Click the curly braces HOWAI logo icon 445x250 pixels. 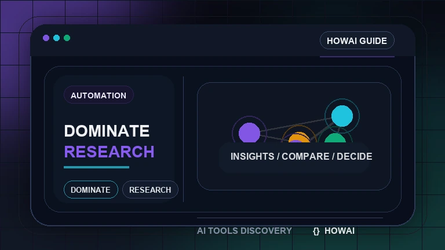(316, 231)
